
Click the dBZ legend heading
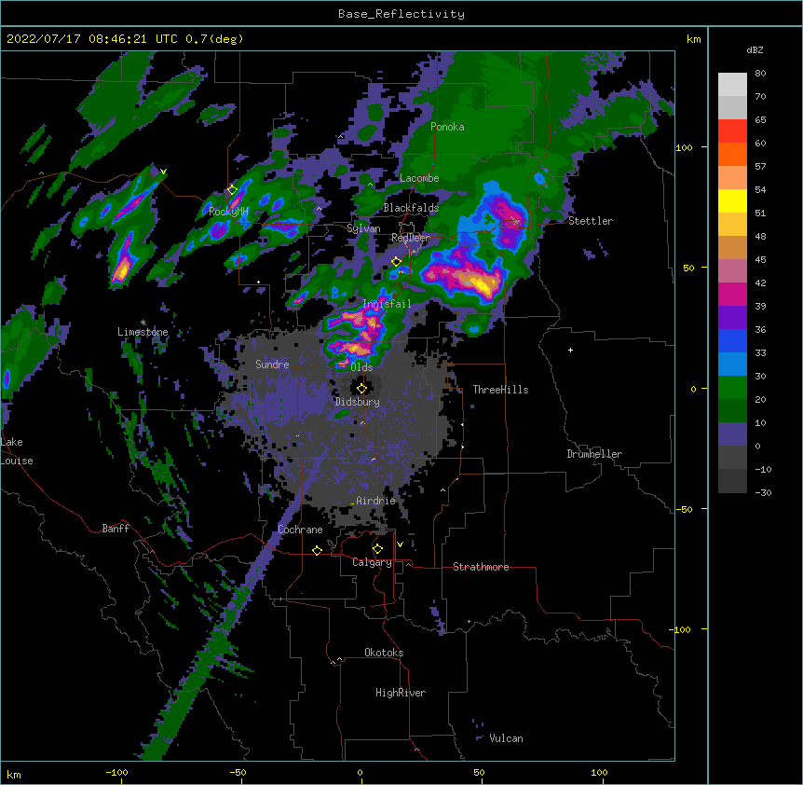point(755,50)
